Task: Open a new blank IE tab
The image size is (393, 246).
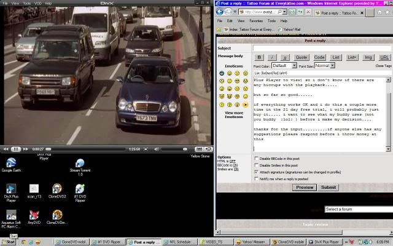Action: pos(370,12)
